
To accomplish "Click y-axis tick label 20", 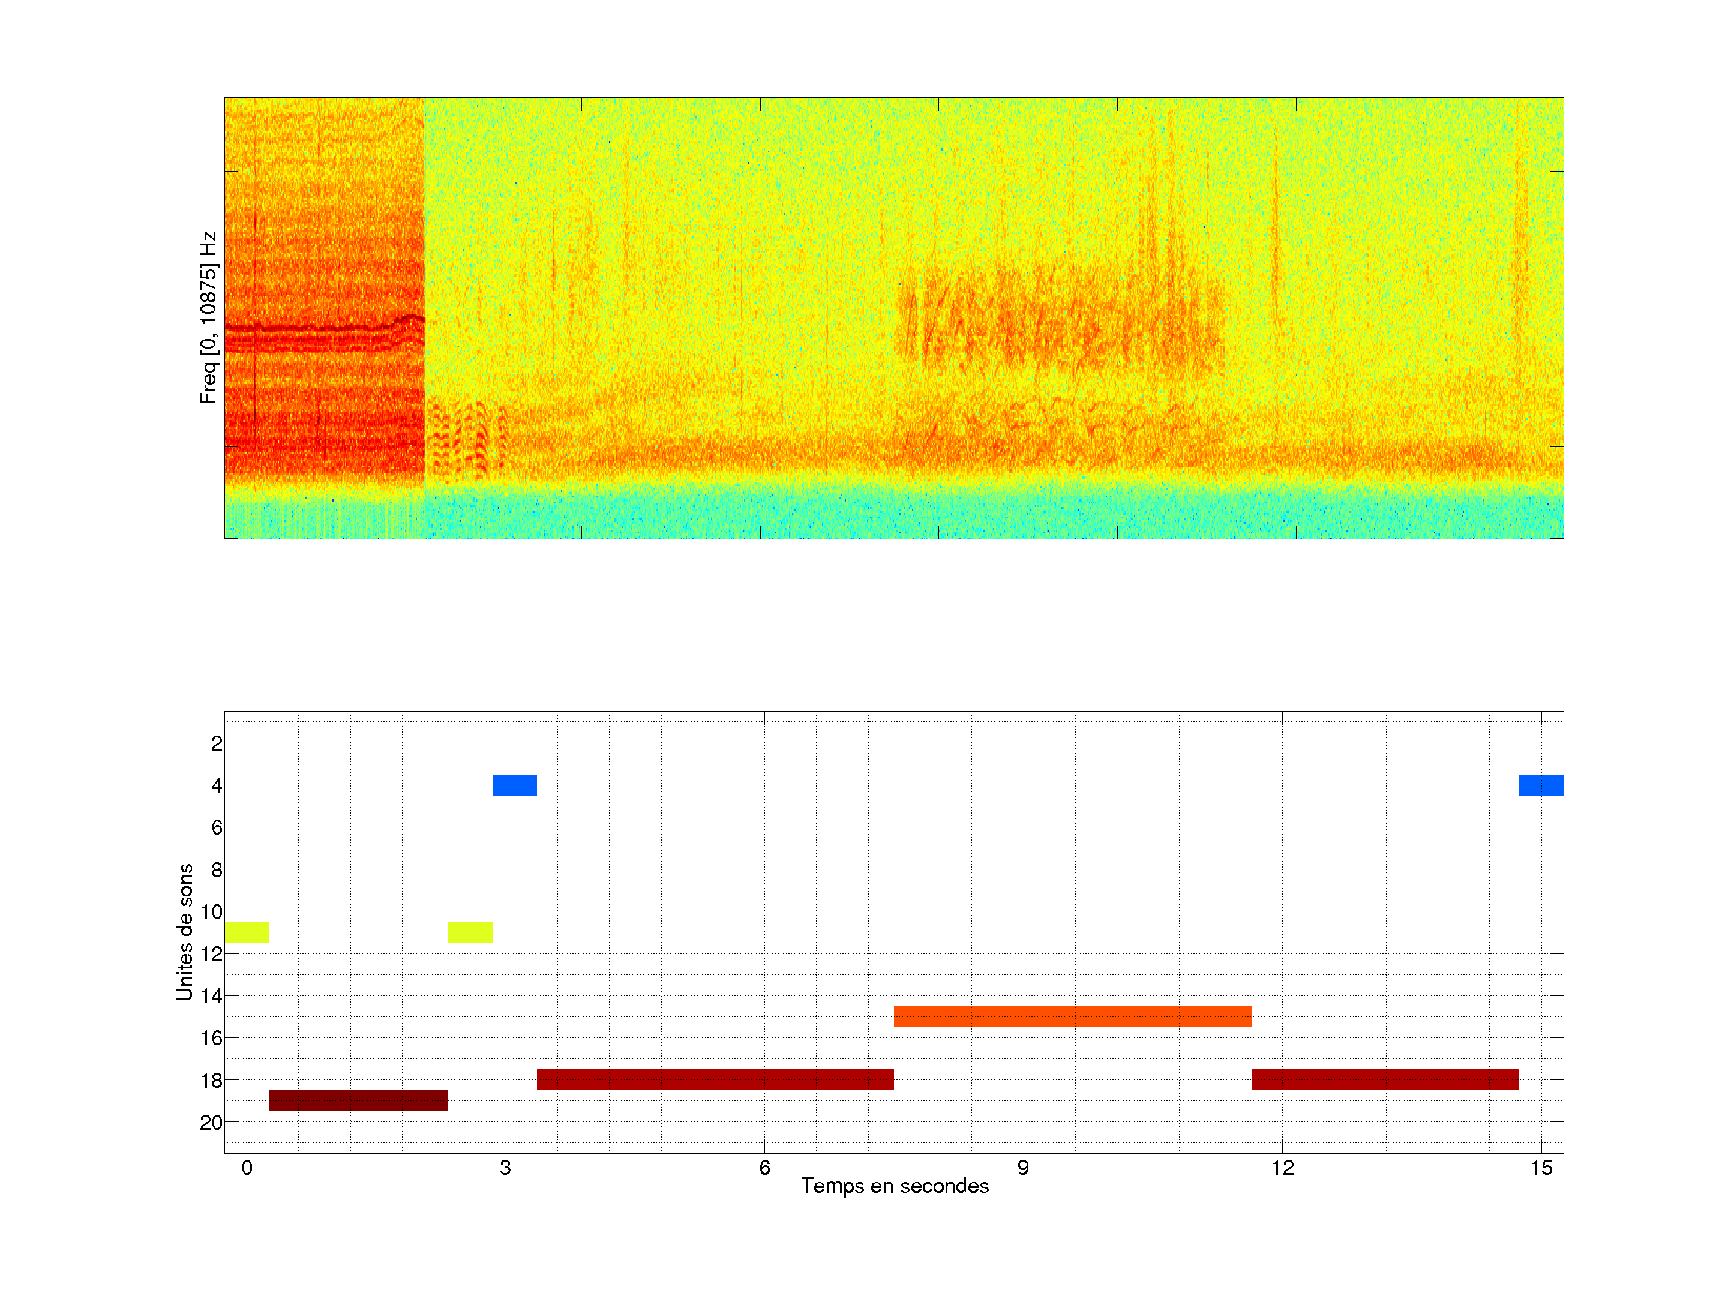I will (211, 1123).
